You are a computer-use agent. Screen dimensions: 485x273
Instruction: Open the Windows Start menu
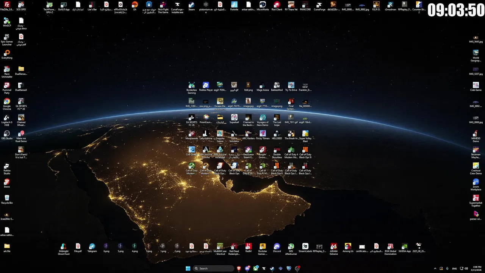pyautogui.click(x=188, y=268)
